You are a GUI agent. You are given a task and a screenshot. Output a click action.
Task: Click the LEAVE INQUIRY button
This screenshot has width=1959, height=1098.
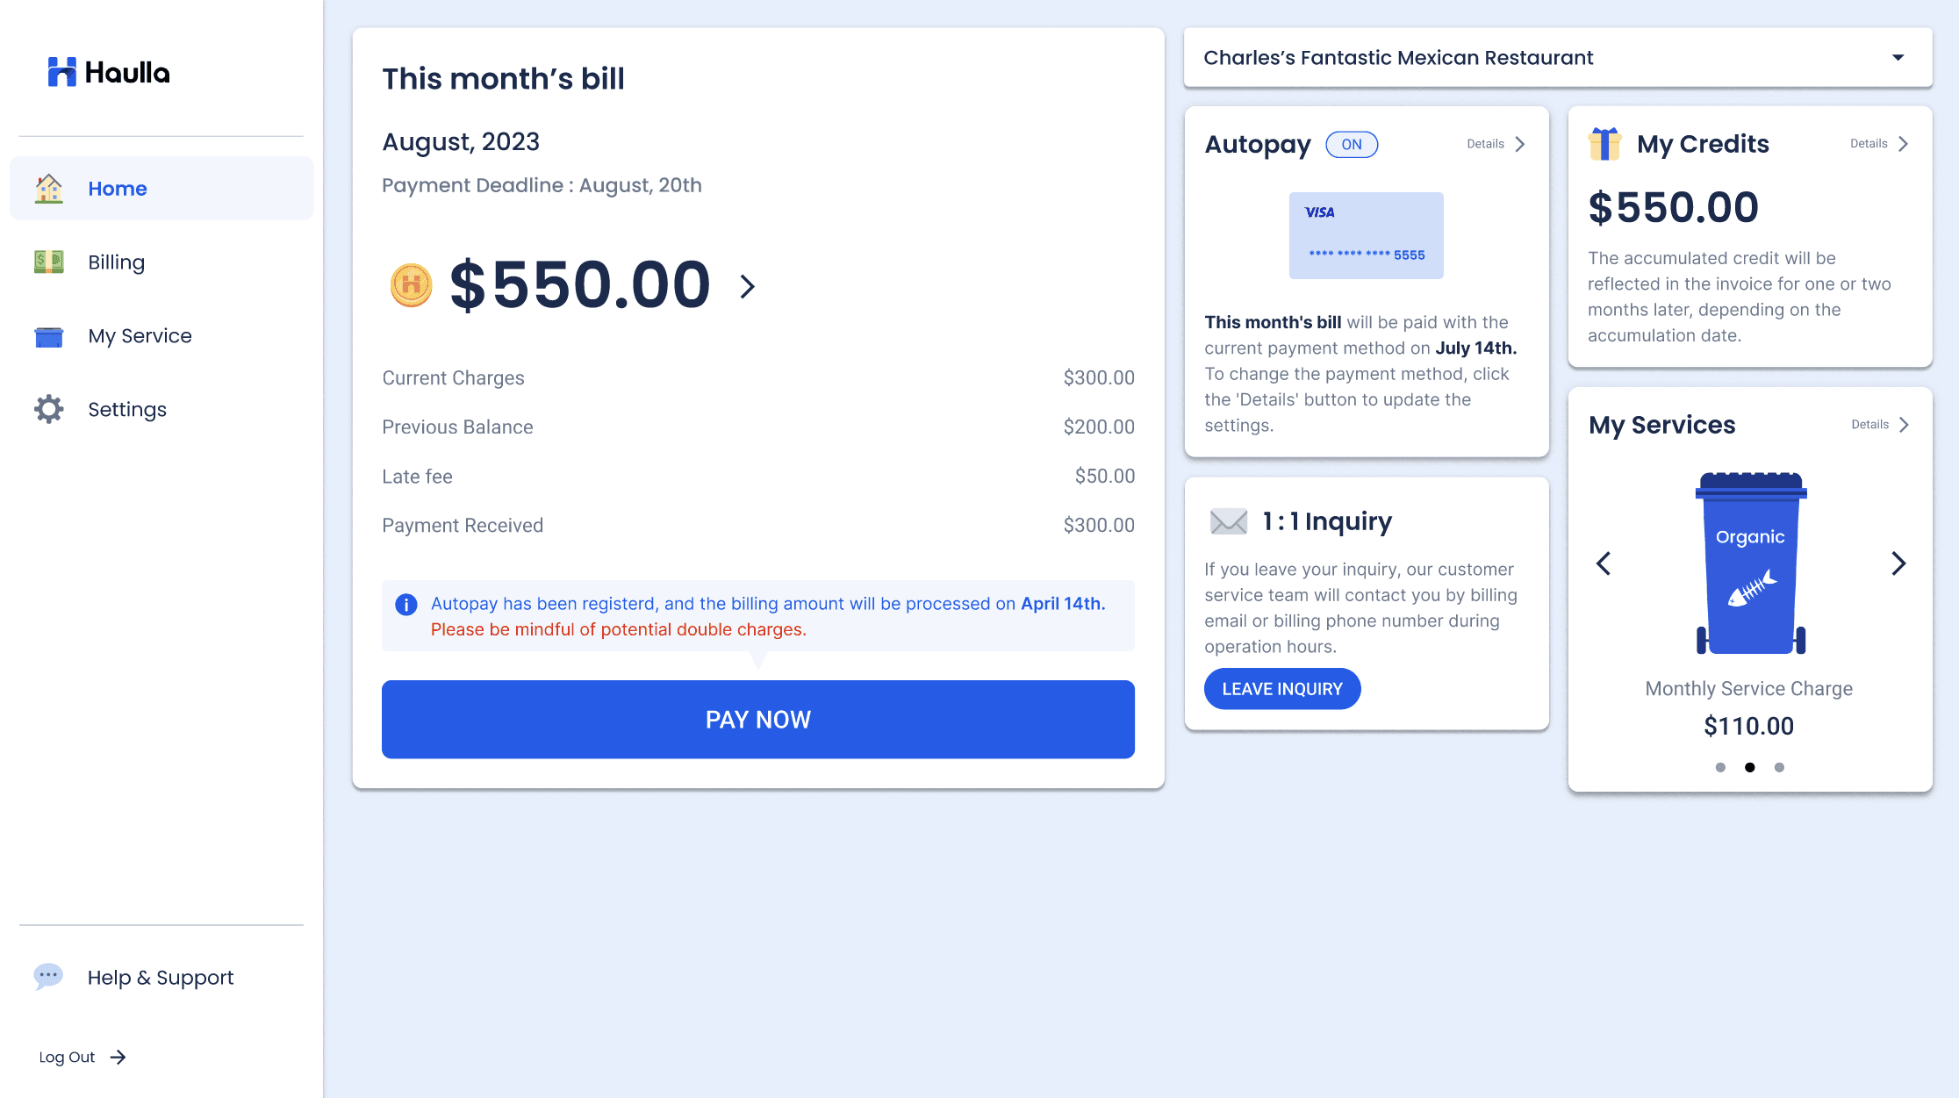pos(1281,689)
